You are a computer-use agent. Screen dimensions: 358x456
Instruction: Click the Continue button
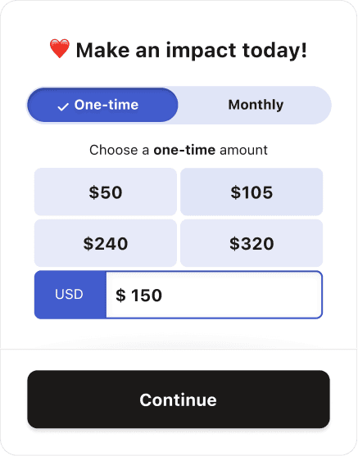pos(179,400)
